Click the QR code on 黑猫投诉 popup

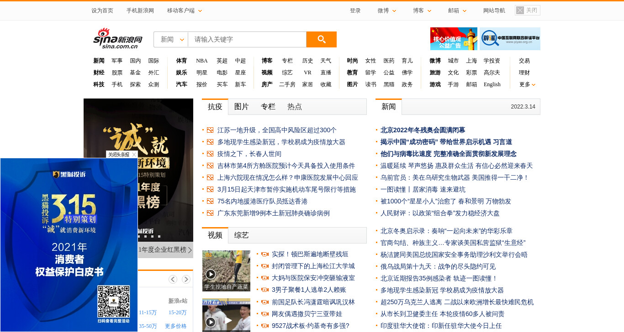[114, 301]
